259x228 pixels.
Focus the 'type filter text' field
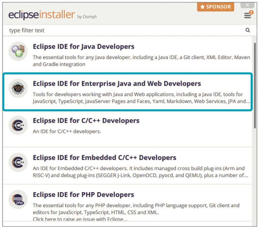pos(123,30)
